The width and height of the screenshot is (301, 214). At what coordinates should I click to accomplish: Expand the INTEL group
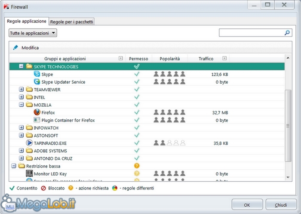tap(21, 97)
